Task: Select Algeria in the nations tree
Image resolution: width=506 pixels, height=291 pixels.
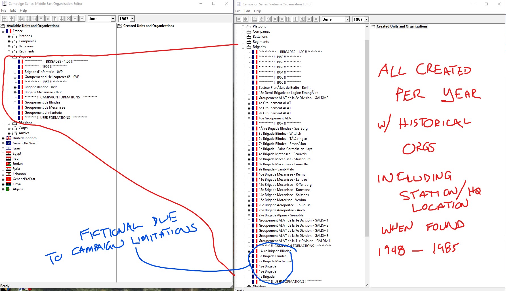Action: pyautogui.click(x=18, y=189)
